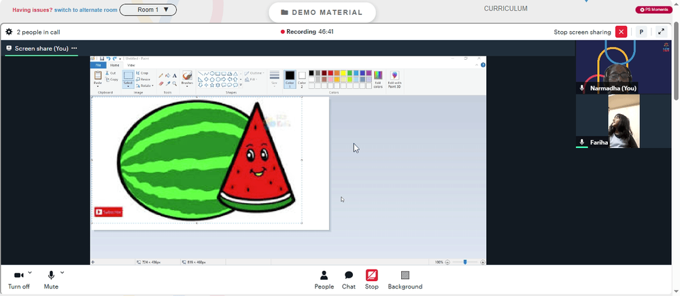Viewport: 680px width, 296px height.
Task: Expand camera options chevron
Action: tap(30, 273)
